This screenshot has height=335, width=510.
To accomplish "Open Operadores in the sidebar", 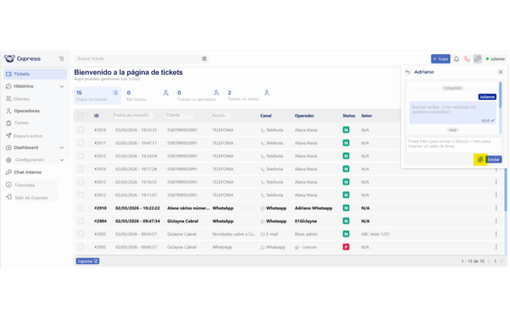I will coord(26,111).
